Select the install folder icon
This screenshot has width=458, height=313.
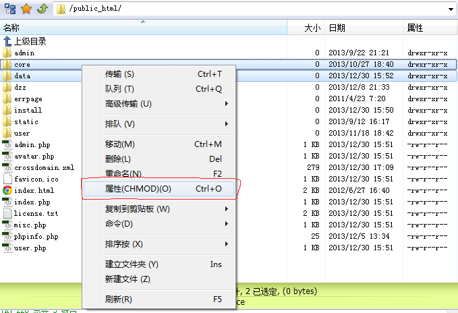(7, 110)
